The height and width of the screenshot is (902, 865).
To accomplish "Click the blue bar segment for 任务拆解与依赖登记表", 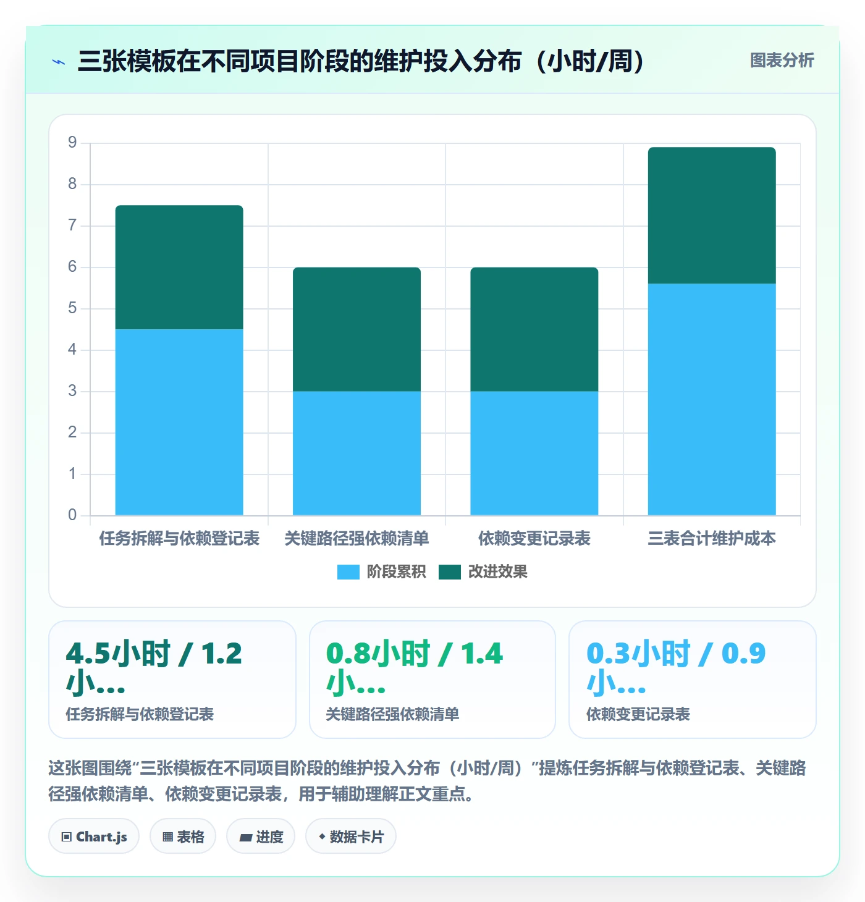I will tap(179, 422).
